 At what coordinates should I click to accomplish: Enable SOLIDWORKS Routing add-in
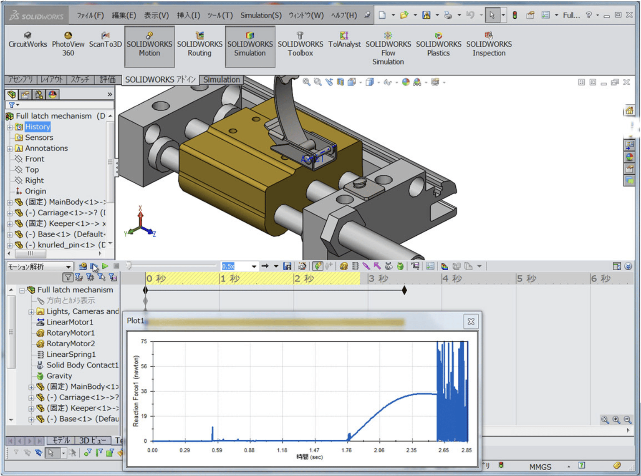[x=199, y=44]
